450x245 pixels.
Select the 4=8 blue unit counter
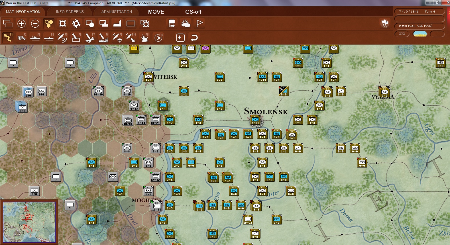(x=198, y=148)
